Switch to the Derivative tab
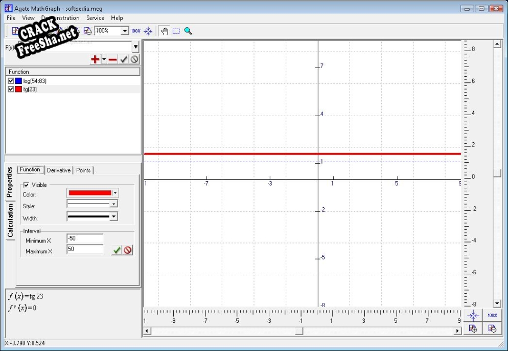508x351 pixels. pyautogui.click(x=59, y=170)
